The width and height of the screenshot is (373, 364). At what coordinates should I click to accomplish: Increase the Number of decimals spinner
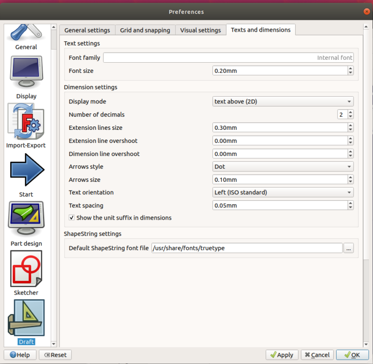(351, 112)
